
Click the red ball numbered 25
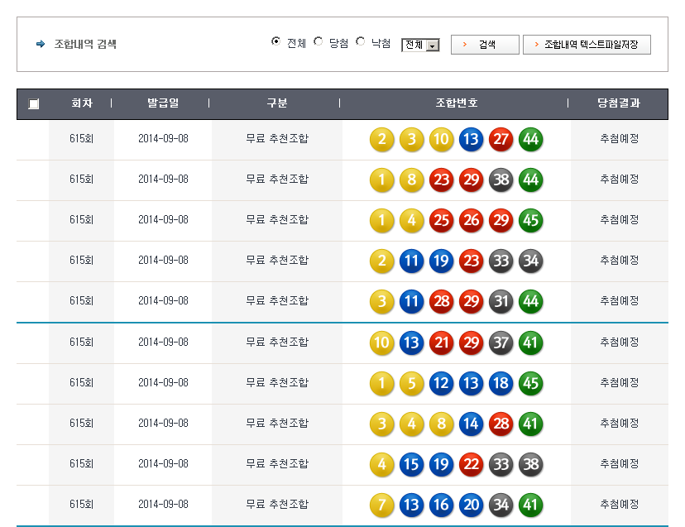442,220
